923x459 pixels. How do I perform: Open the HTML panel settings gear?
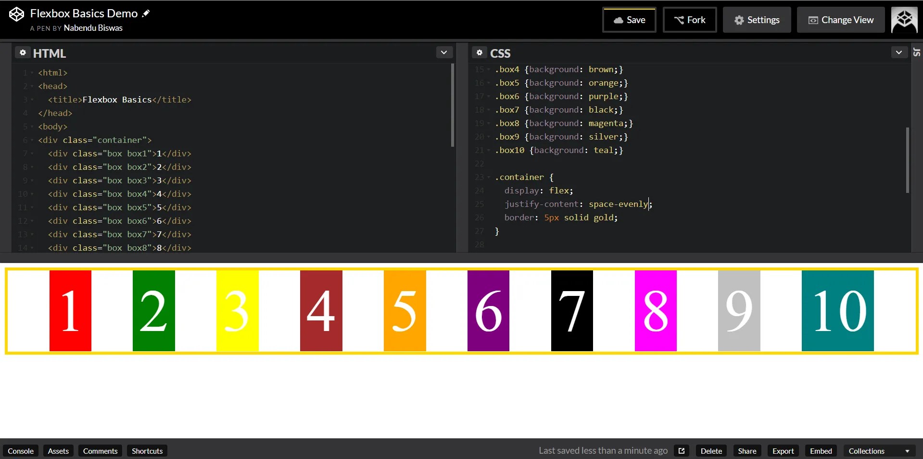[x=23, y=53]
